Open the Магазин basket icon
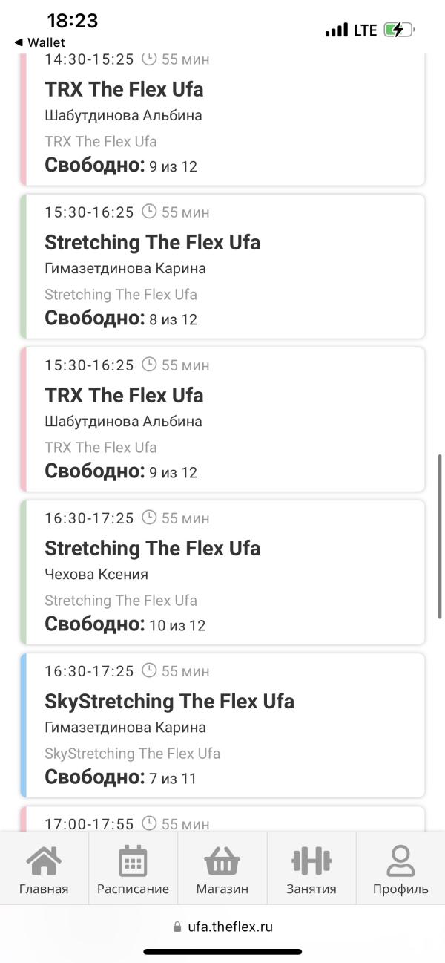Screen dimensions: 445x963 point(222,861)
